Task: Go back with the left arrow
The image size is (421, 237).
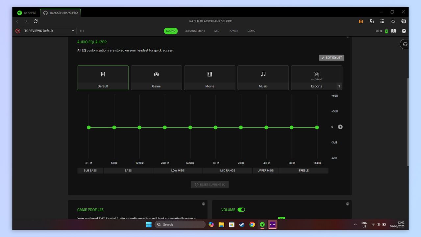Action: pyautogui.click(x=17, y=21)
